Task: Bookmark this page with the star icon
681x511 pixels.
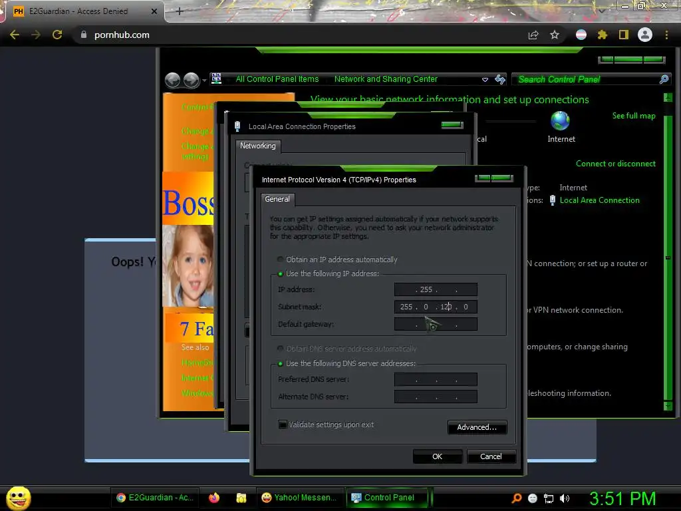Action: coord(555,35)
